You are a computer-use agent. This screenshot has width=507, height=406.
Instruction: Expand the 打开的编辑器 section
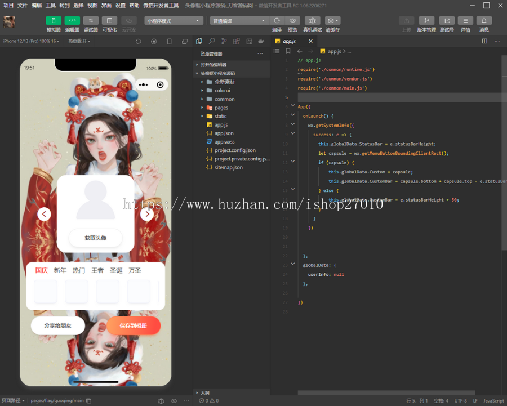(x=232, y=65)
